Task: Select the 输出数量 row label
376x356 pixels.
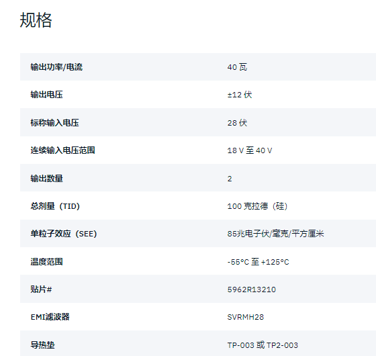Action: tap(46, 178)
